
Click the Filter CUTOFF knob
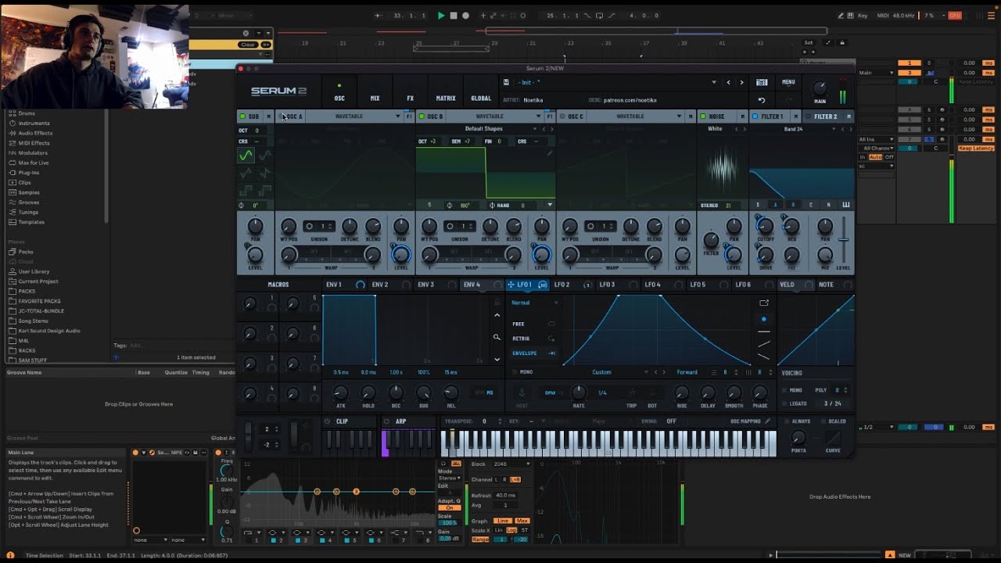coord(765,227)
